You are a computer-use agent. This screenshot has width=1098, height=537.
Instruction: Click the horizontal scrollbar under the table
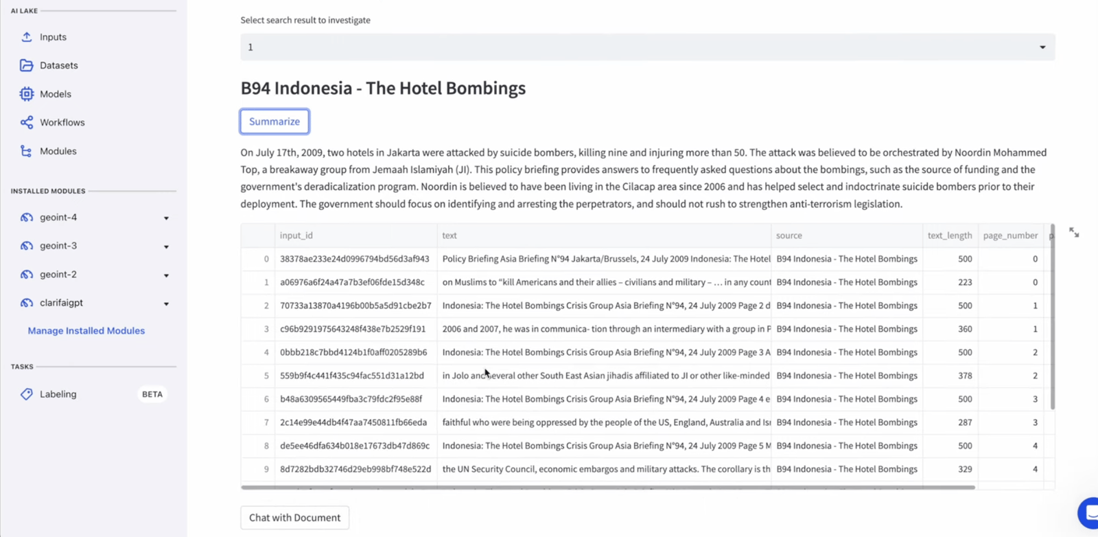[x=607, y=488]
